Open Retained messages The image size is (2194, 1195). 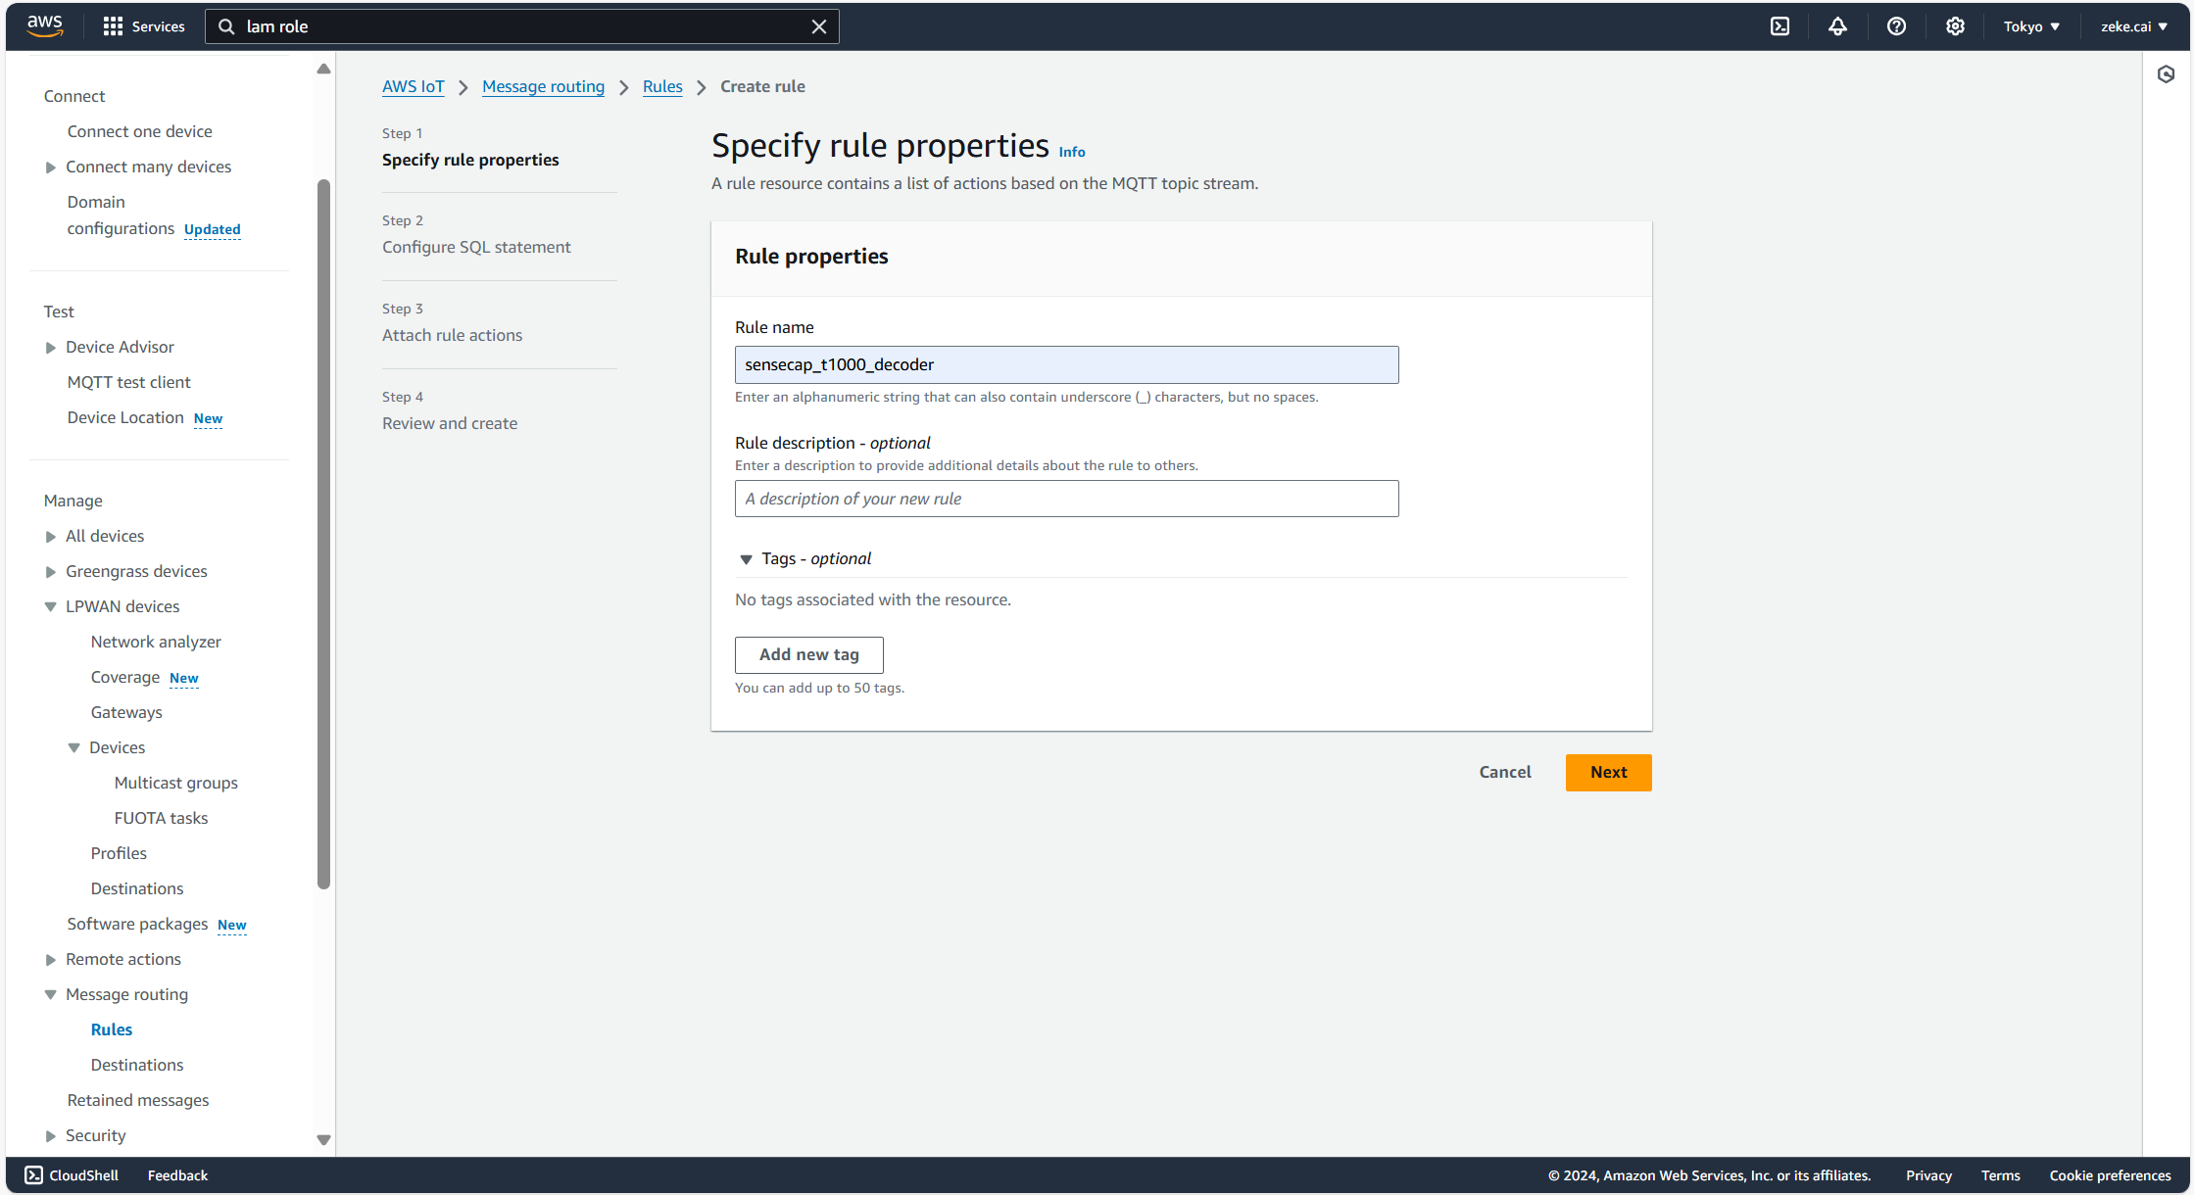click(x=137, y=1100)
